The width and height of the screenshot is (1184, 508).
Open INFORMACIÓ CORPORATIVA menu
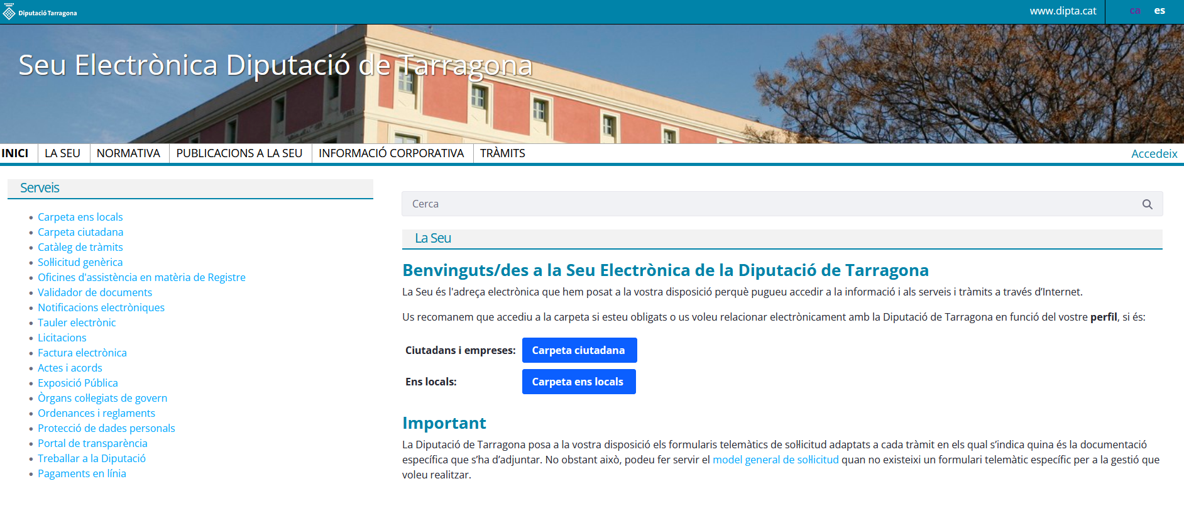[x=391, y=153]
